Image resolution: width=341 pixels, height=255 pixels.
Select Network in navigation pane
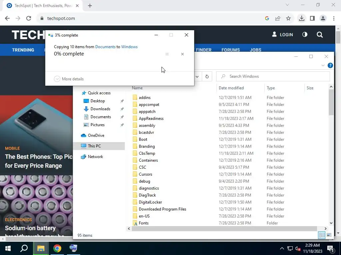pyautogui.click(x=95, y=157)
